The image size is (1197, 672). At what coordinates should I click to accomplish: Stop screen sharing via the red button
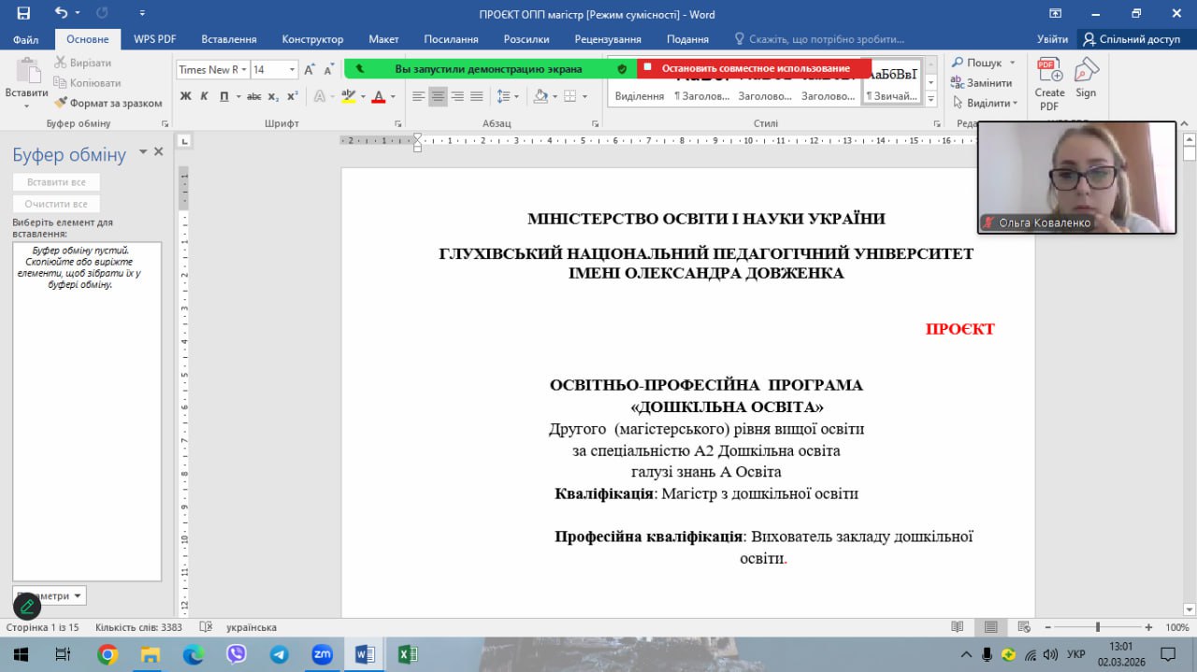click(x=754, y=68)
